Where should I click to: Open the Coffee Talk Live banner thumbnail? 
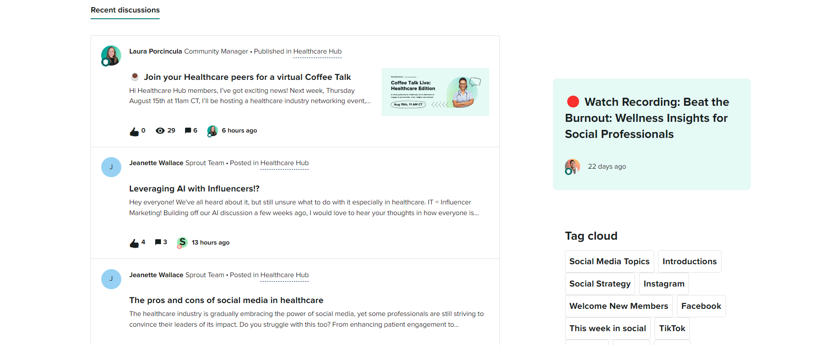435,92
